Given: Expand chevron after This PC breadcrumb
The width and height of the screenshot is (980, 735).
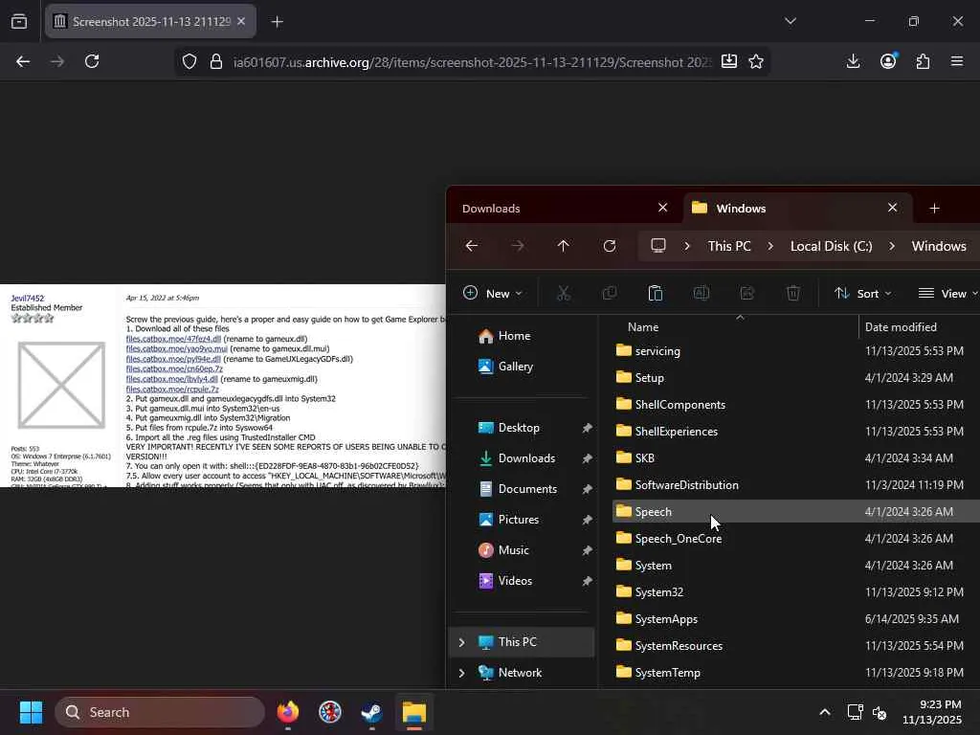Looking at the screenshot, I should tap(770, 246).
